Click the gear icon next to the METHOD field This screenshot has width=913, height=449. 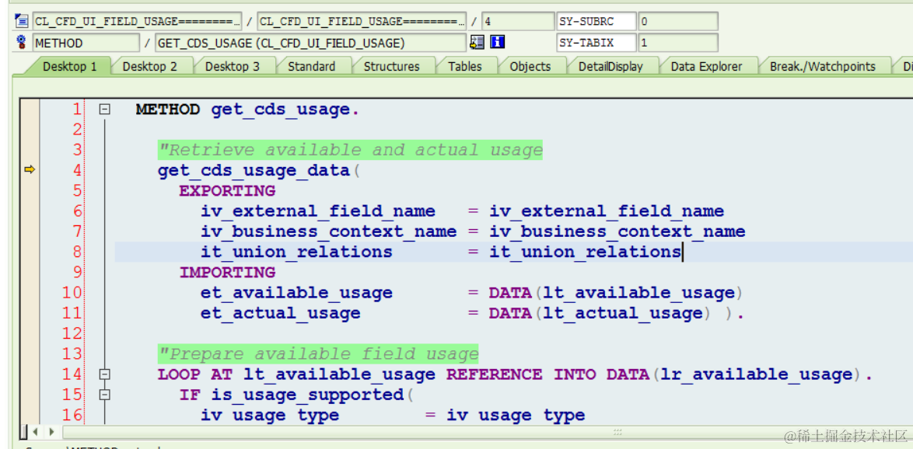[x=22, y=43]
